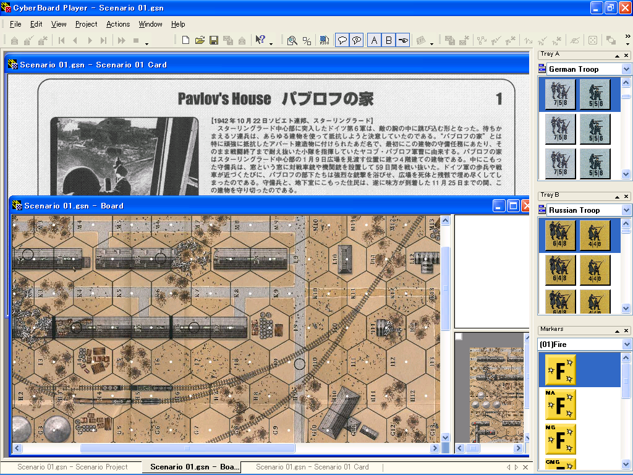Select the MA Fire marker tile
633x475 pixels.
[x=561, y=404]
